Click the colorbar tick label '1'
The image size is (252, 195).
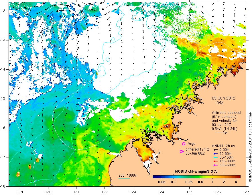point(212,182)
